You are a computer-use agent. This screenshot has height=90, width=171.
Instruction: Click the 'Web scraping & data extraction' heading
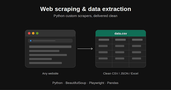click(x=85, y=9)
